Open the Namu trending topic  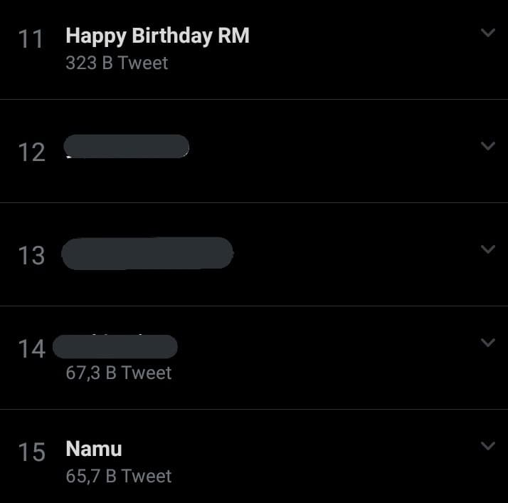tap(94, 449)
